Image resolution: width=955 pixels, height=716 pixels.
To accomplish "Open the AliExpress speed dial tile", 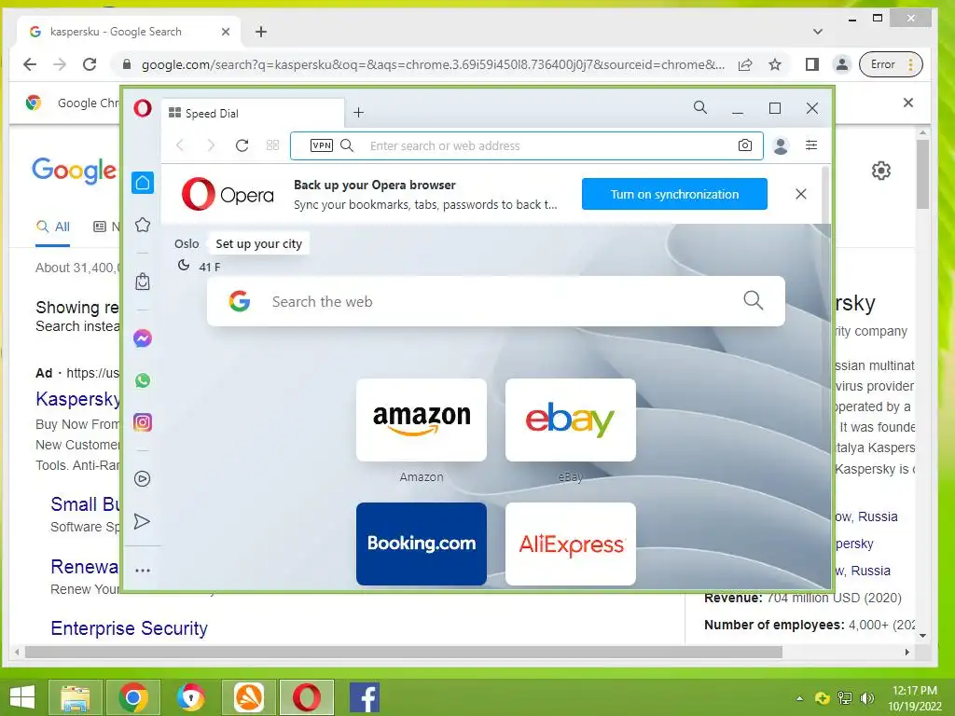I will click(x=571, y=544).
